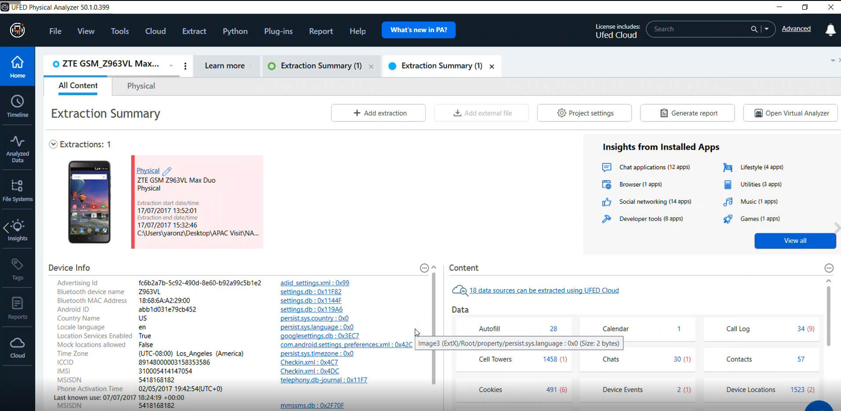This screenshot has height=411, width=841.
Task: Open the Reports sidebar panel
Action: tap(18, 308)
